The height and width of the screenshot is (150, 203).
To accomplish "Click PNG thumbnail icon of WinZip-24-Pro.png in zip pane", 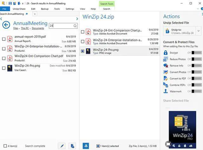I will (88, 51).
